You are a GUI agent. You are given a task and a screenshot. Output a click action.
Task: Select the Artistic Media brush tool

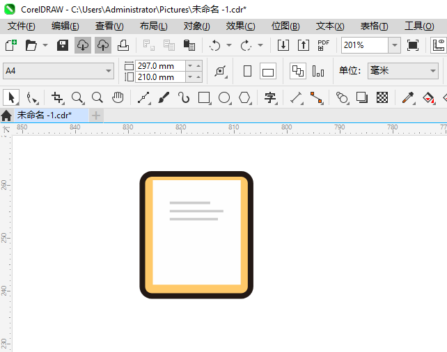(x=164, y=97)
